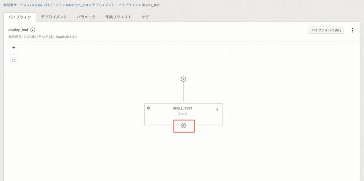Viewport: 364px width, 181px height.
Task: Go to the 作業リクエスト tab
Action: [118, 17]
